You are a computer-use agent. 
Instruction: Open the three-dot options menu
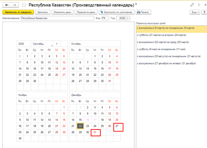(199, 5)
